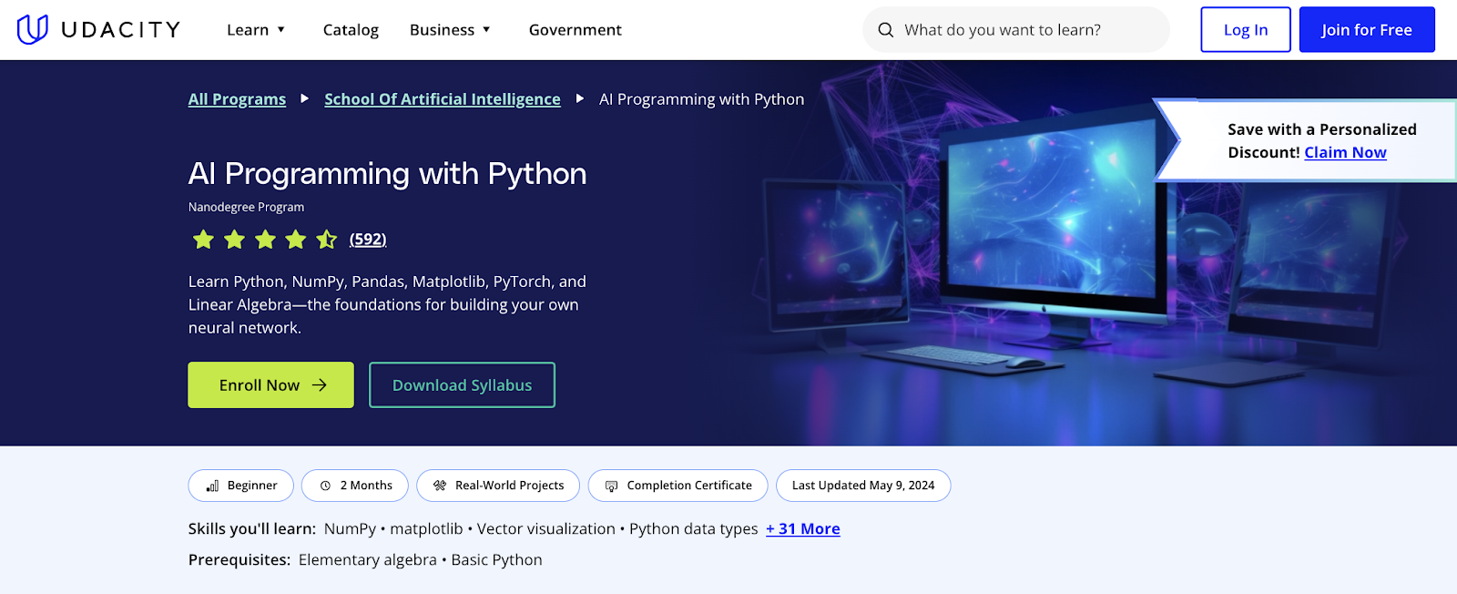Open the Government menu item

click(x=575, y=30)
